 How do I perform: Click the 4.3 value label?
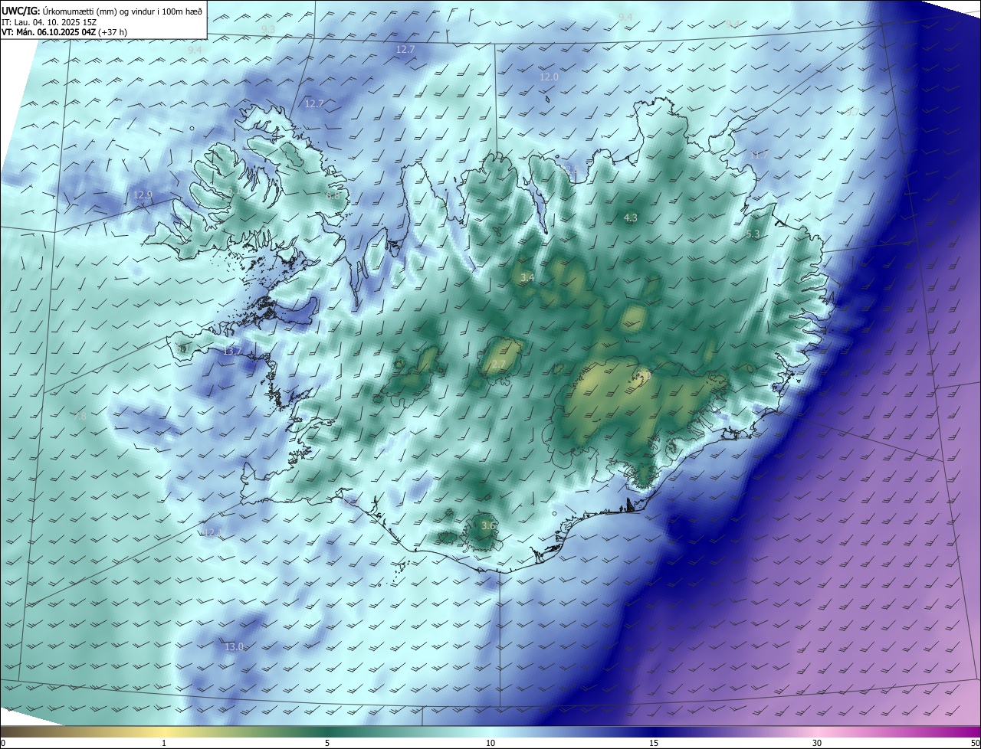pos(630,218)
